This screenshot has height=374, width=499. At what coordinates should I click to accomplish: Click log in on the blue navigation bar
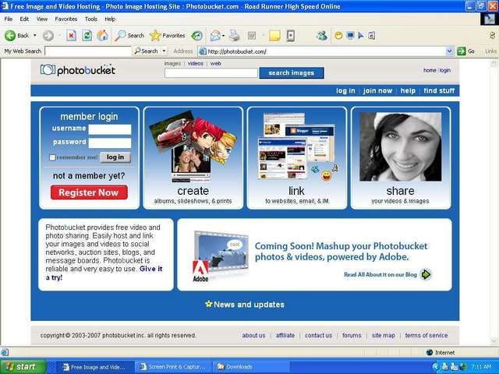pos(345,90)
